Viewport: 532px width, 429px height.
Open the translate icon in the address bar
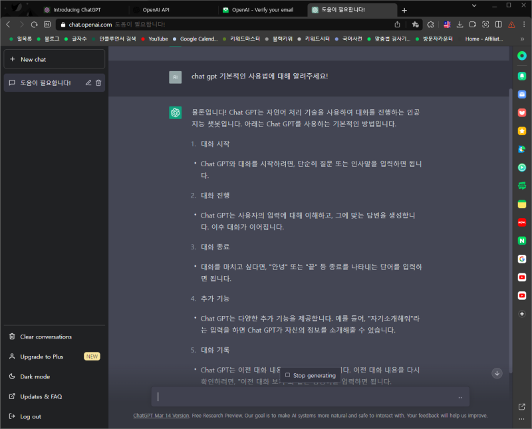[447, 23]
